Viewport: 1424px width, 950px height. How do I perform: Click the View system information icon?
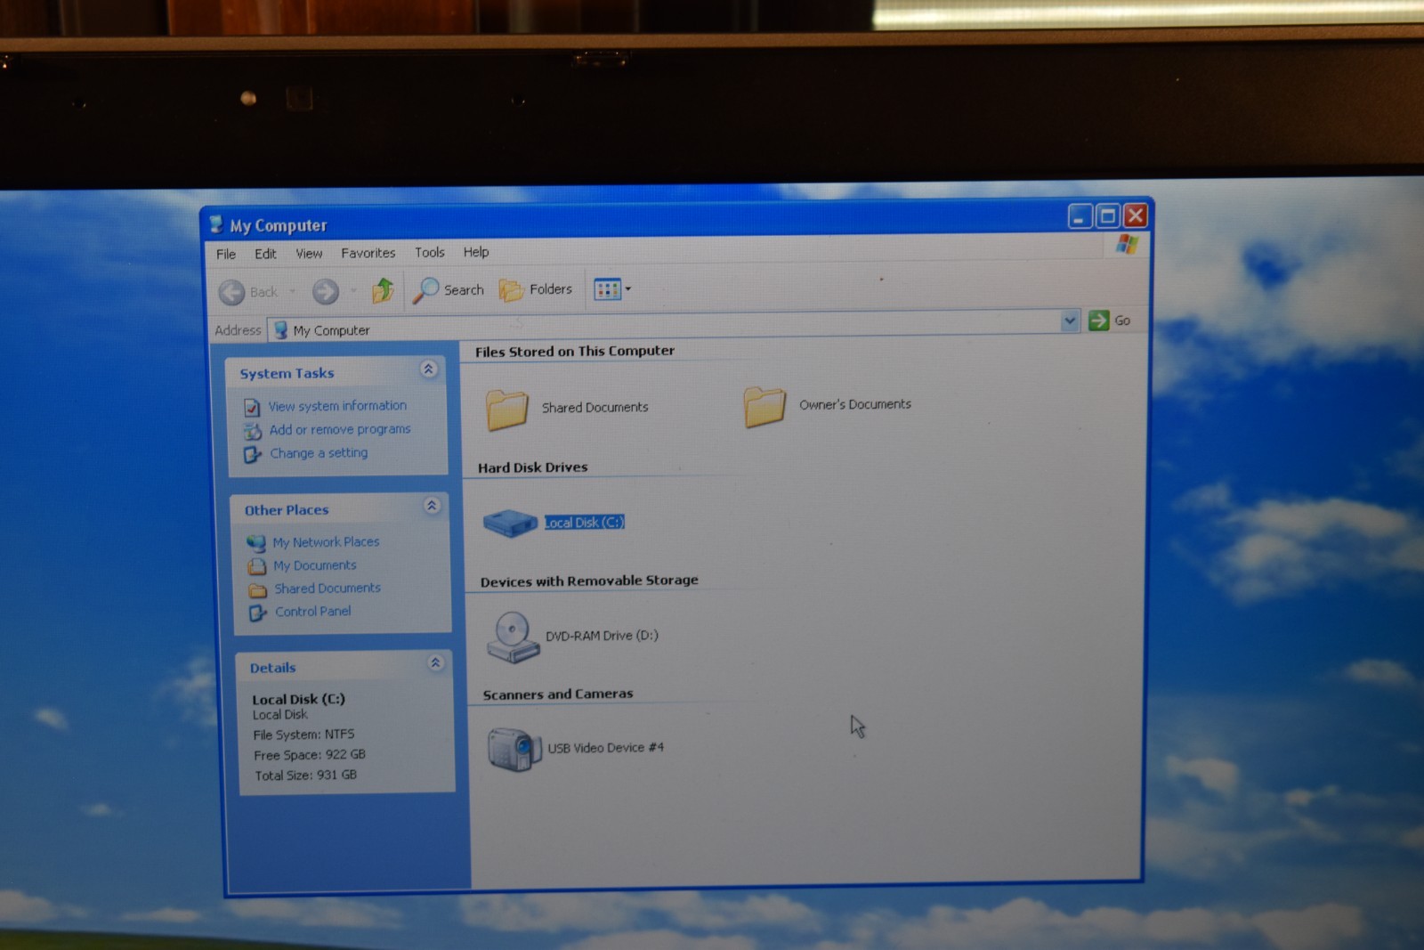[x=252, y=408]
